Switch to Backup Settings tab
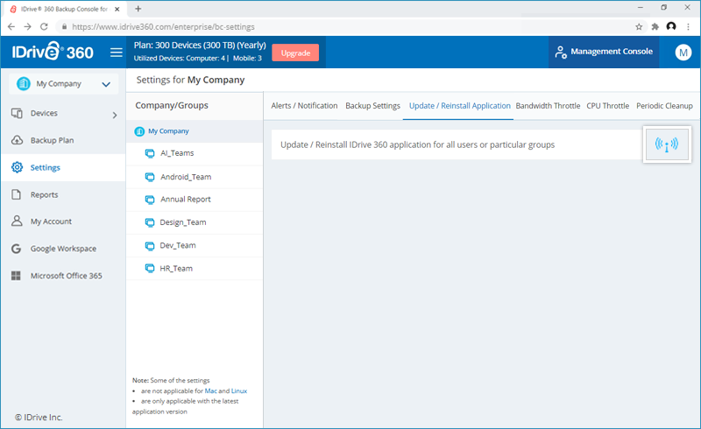Image resolution: width=701 pixels, height=429 pixels. (x=373, y=106)
